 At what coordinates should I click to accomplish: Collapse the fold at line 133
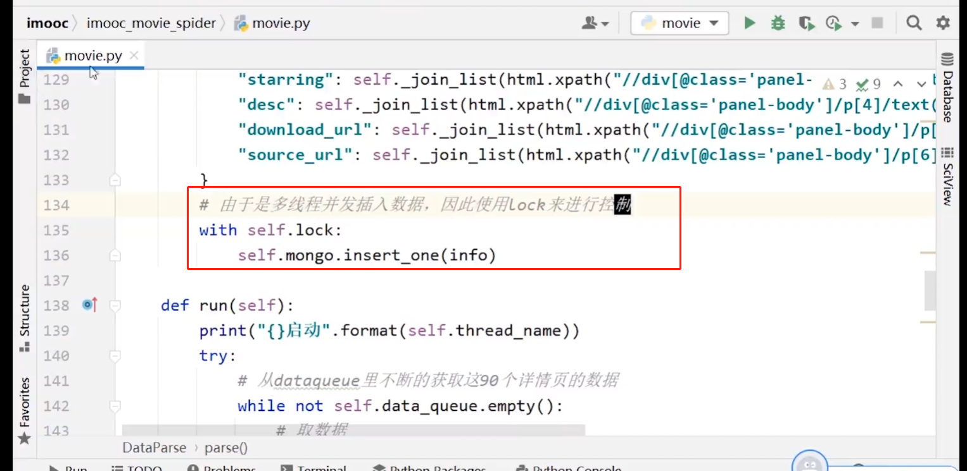pyautogui.click(x=115, y=180)
